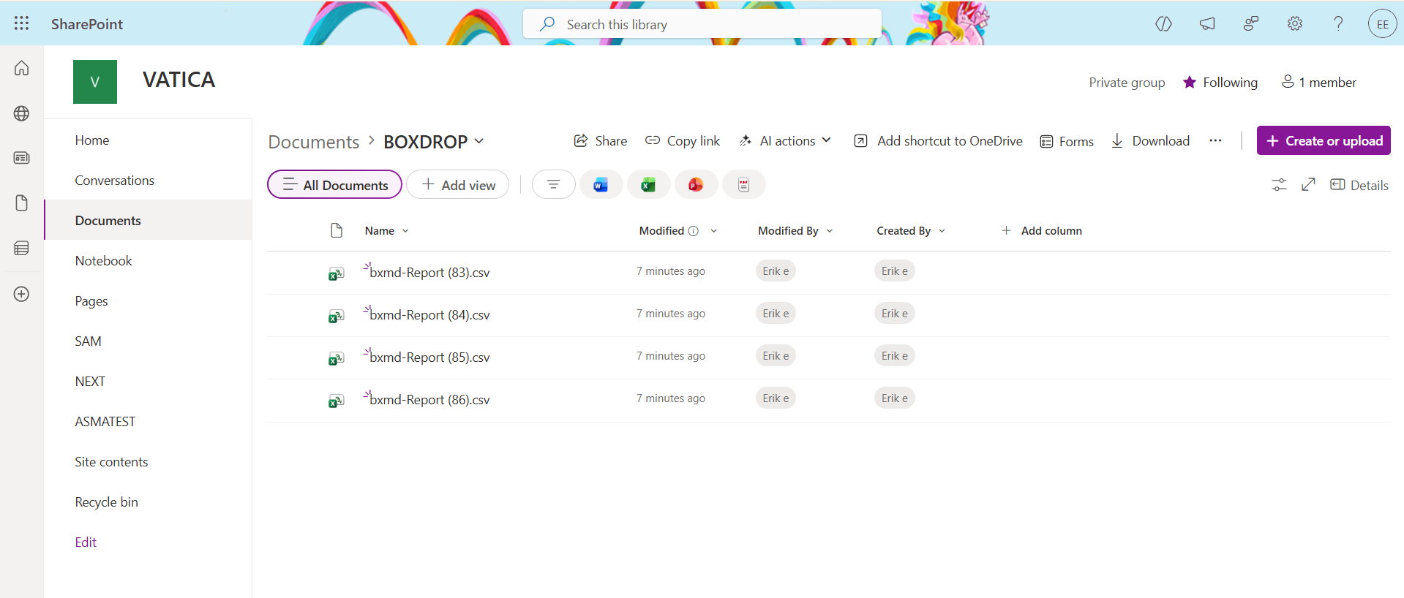This screenshot has height=598, width=1404.
Task: Open NEXT navigation link
Action: pyautogui.click(x=90, y=382)
